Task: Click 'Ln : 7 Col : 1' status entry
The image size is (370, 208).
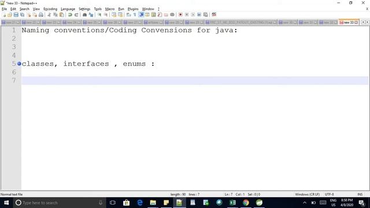Action: (x=234, y=194)
